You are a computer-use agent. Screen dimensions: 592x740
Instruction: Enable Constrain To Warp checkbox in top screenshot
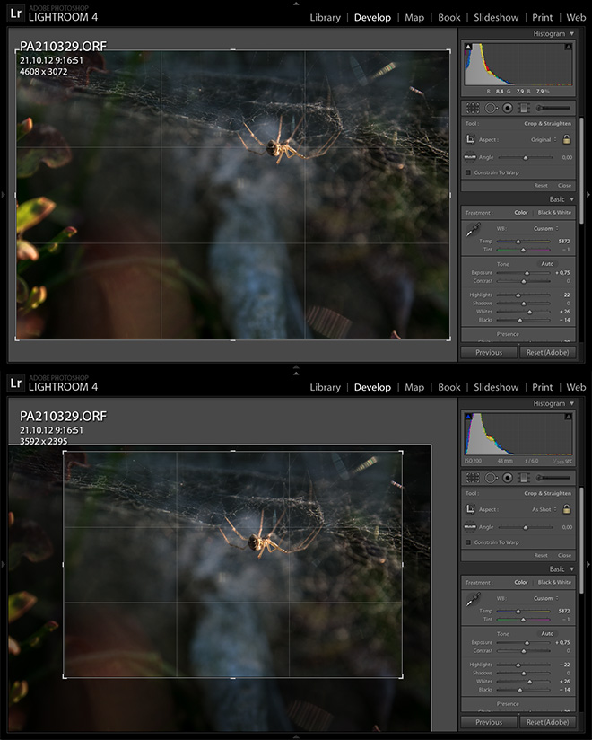coord(468,172)
